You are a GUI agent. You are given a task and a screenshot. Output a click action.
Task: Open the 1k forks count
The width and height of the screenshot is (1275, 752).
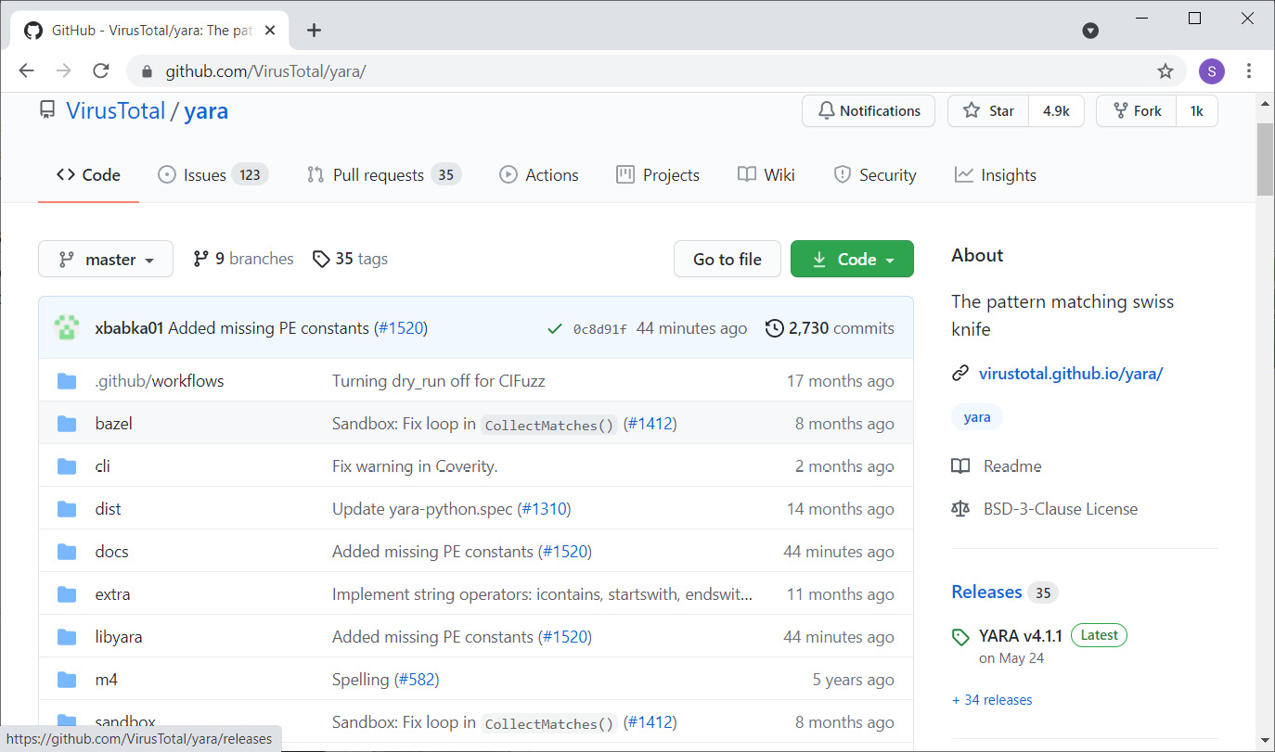1197,111
